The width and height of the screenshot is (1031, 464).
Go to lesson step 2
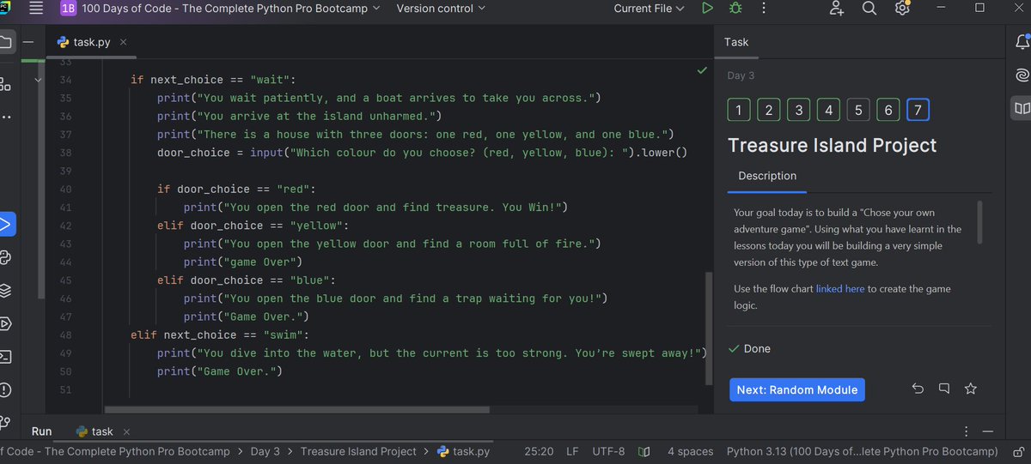(x=769, y=110)
